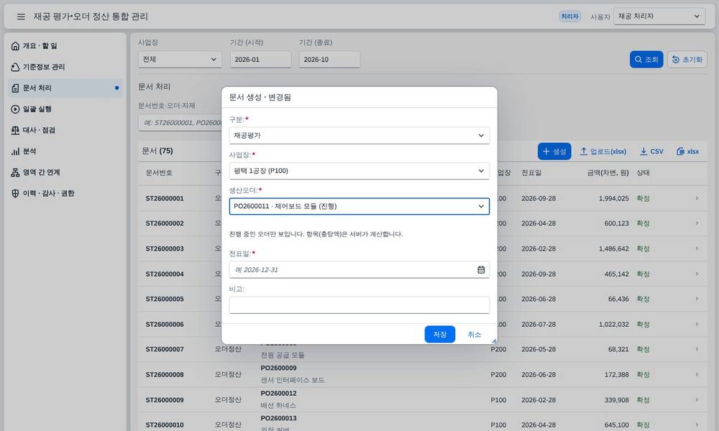Click the 조회 search button

point(646,60)
